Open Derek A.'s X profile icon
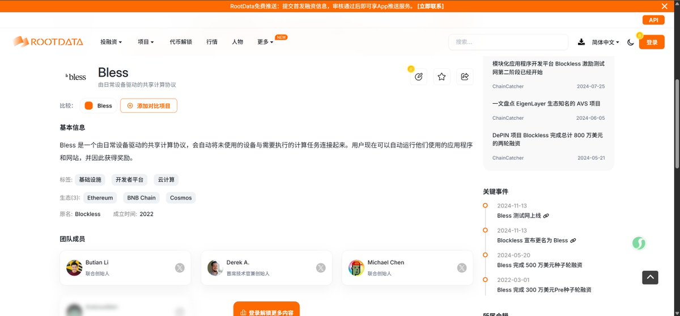 (x=321, y=268)
